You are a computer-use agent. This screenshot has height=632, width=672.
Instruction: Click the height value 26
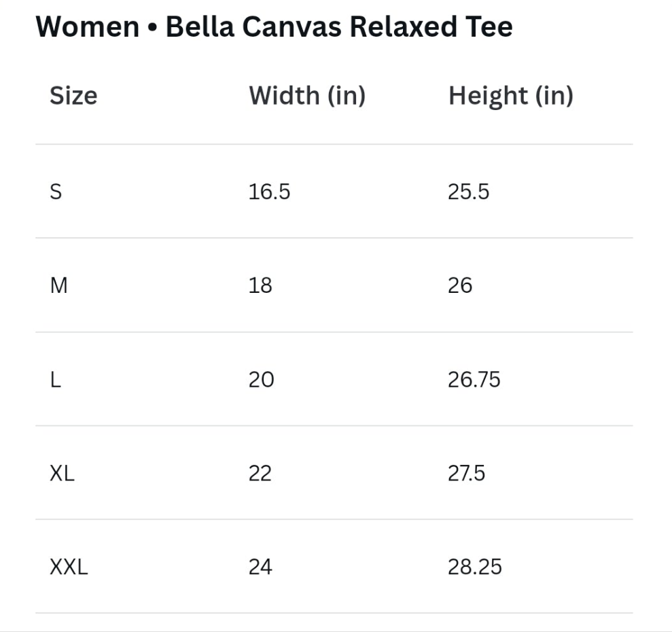pos(460,285)
